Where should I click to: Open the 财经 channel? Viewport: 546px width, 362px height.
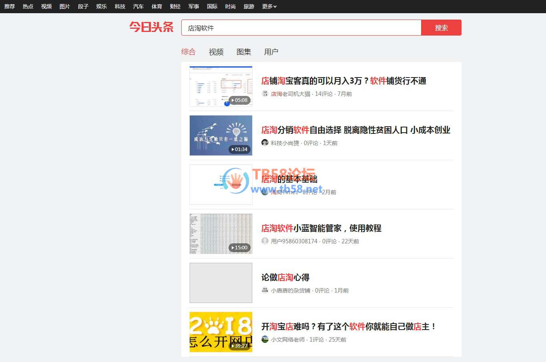pos(175,6)
